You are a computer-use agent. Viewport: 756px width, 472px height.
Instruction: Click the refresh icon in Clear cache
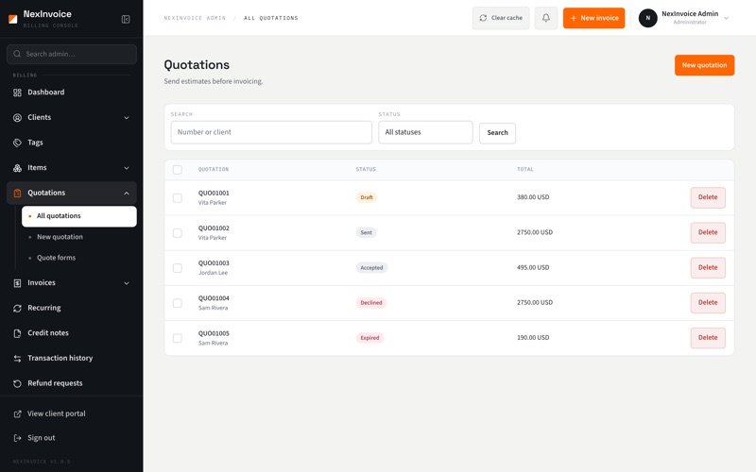[483, 18]
